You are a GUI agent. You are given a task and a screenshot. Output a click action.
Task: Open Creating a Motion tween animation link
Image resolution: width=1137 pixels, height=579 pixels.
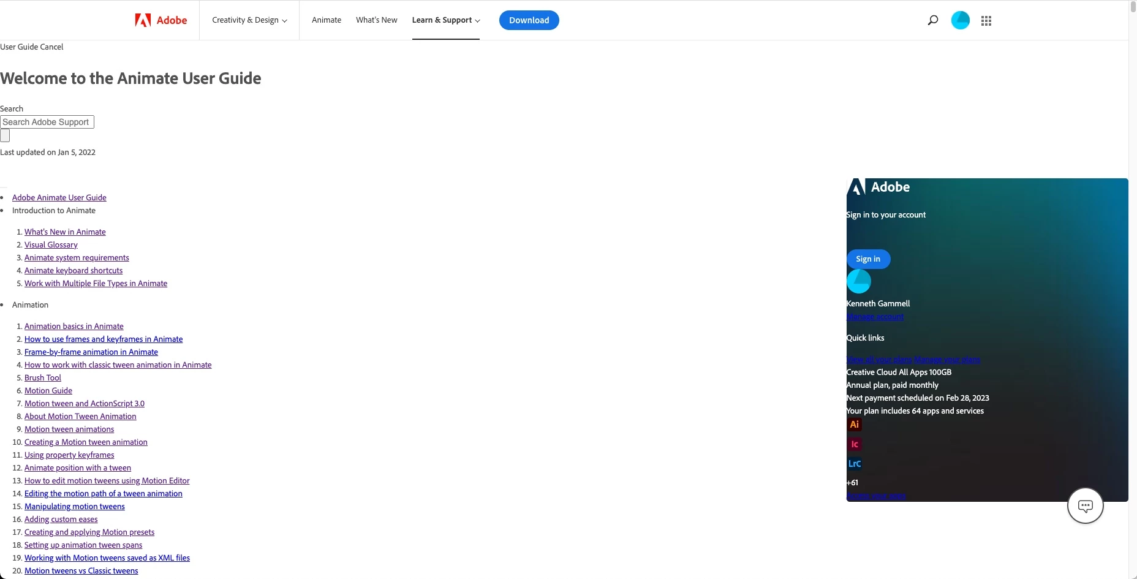coord(86,442)
